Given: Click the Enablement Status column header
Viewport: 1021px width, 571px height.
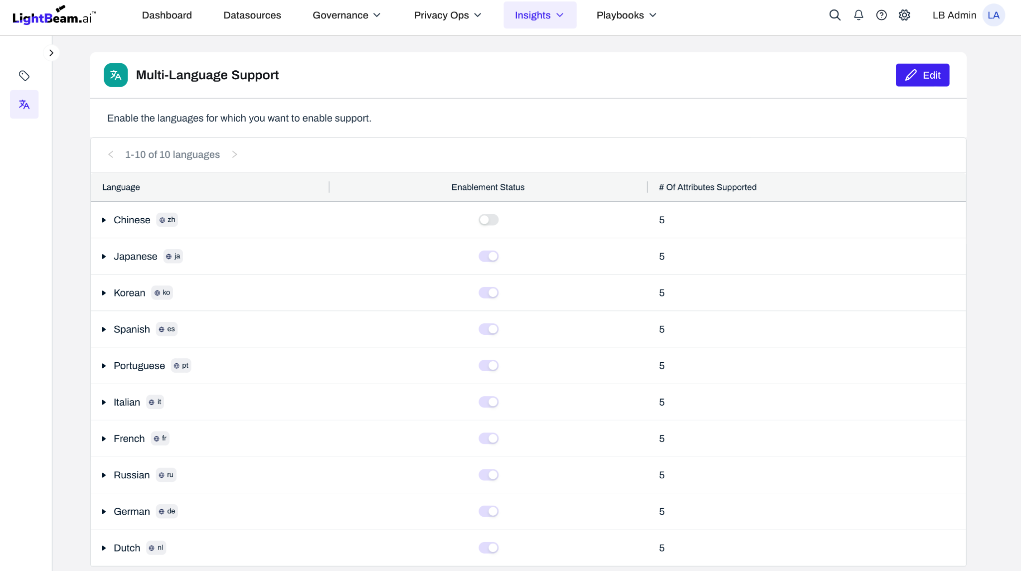Looking at the screenshot, I should (488, 187).
